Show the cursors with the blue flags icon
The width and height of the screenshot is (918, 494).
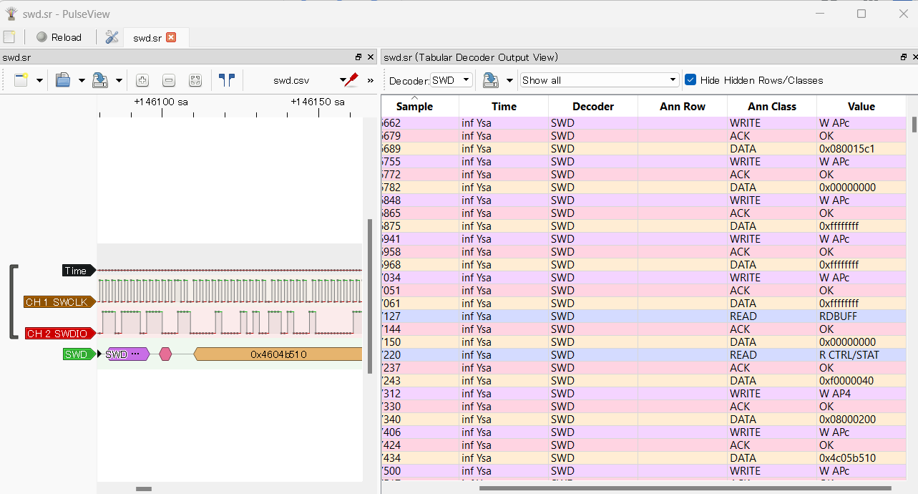point(227,80)
